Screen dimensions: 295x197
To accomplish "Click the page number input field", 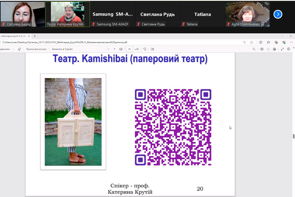I will point(129,49).
